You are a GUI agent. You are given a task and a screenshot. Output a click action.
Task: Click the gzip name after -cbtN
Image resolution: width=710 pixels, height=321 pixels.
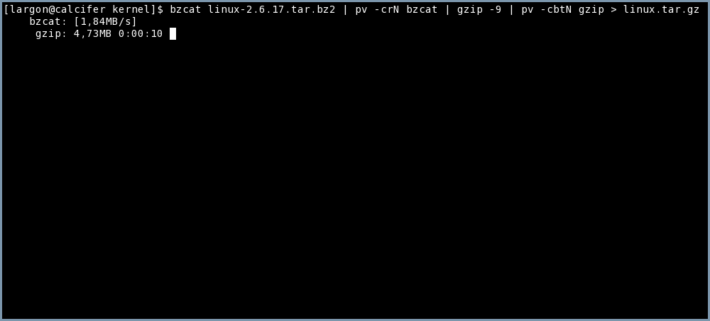point(591,9)
